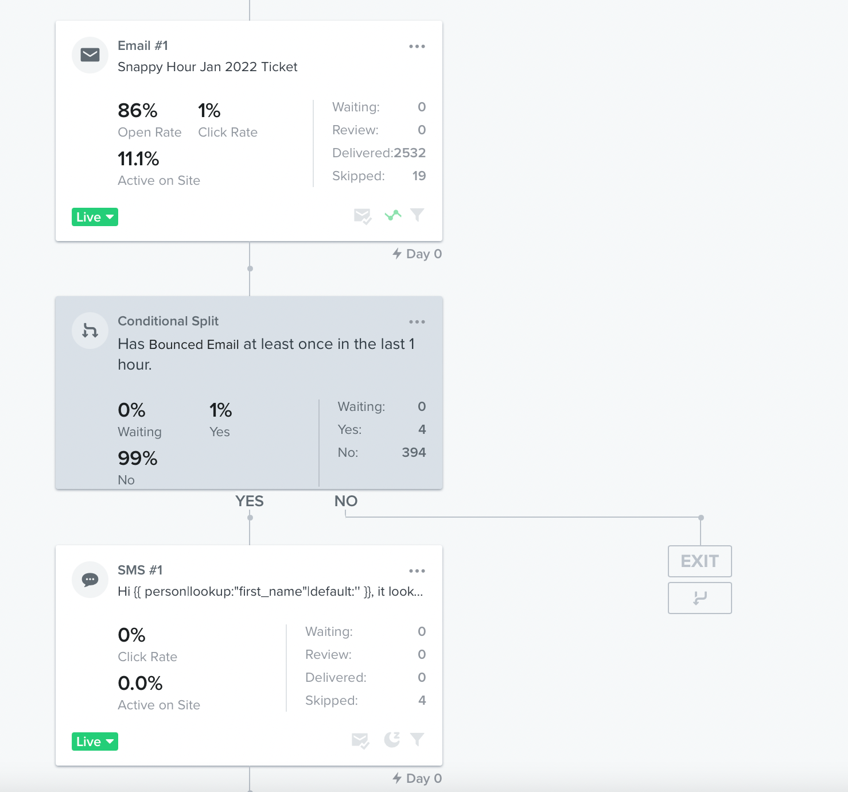Click the SMS message preview text 'Hi {{ person...'

[x=270, y=592]
